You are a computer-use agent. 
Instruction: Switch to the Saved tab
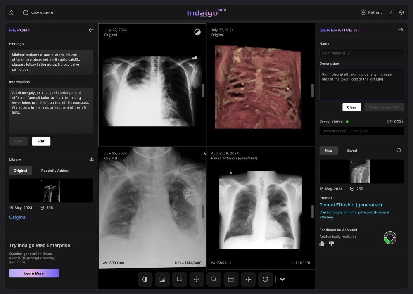click(351, 151)
